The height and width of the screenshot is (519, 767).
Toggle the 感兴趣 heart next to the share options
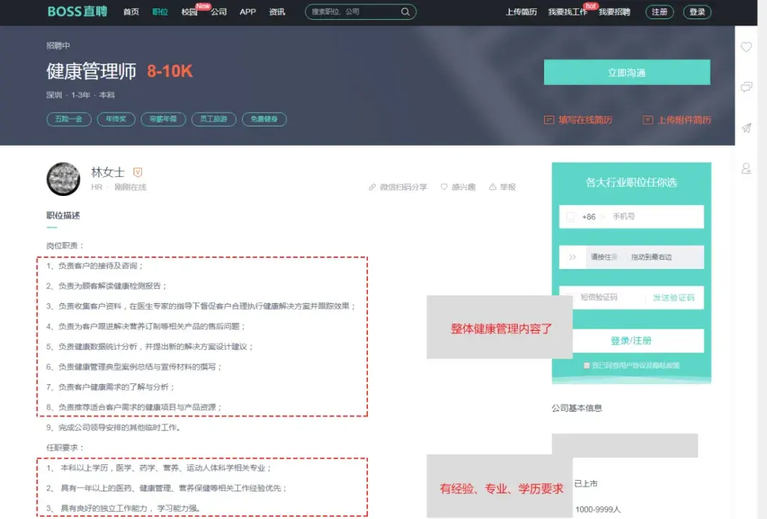point(443,187)
